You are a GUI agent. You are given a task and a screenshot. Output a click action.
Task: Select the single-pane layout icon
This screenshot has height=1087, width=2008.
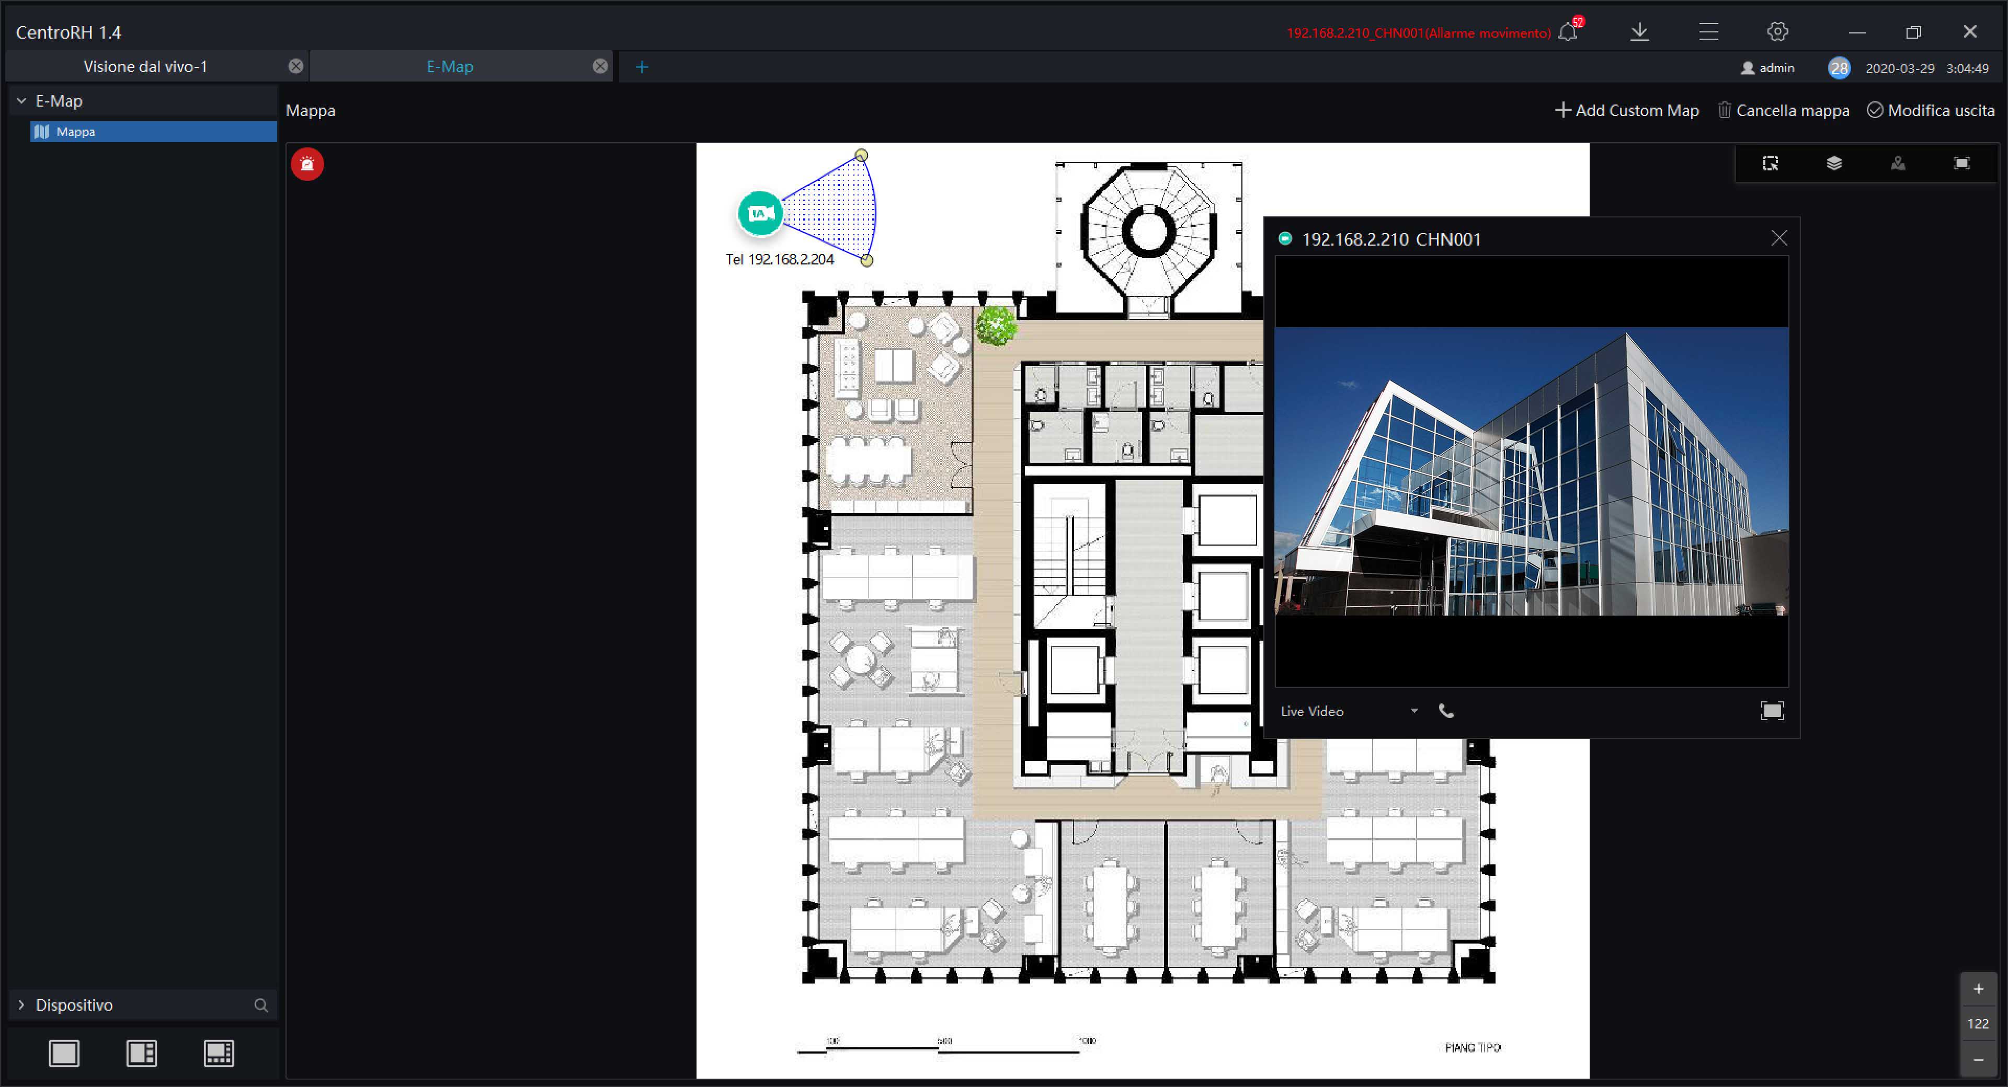(x=64, y=1054)
